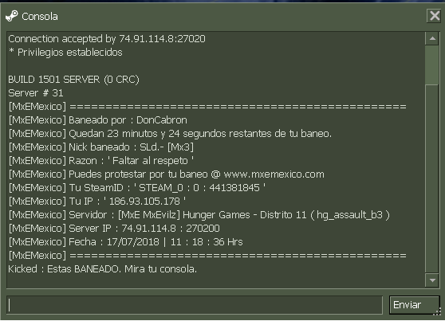The width and height of the screenshot is (445, 321).
Task: Click the Enviar button
Action: tap(415, 305)
